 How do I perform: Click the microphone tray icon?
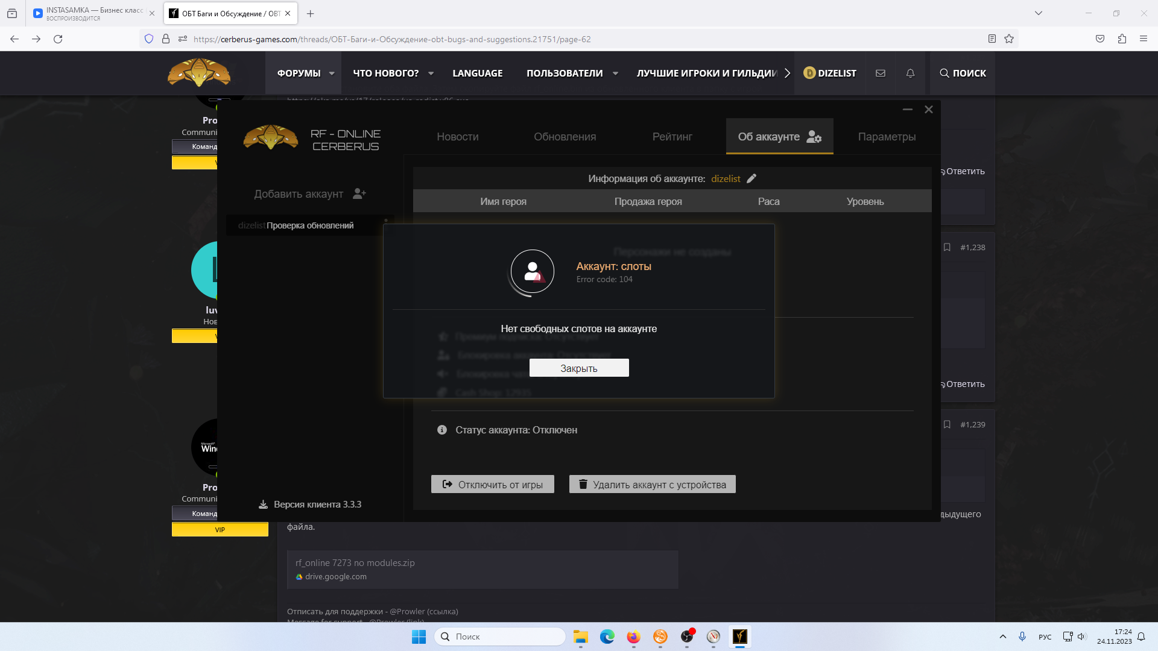pos(1022,637)
